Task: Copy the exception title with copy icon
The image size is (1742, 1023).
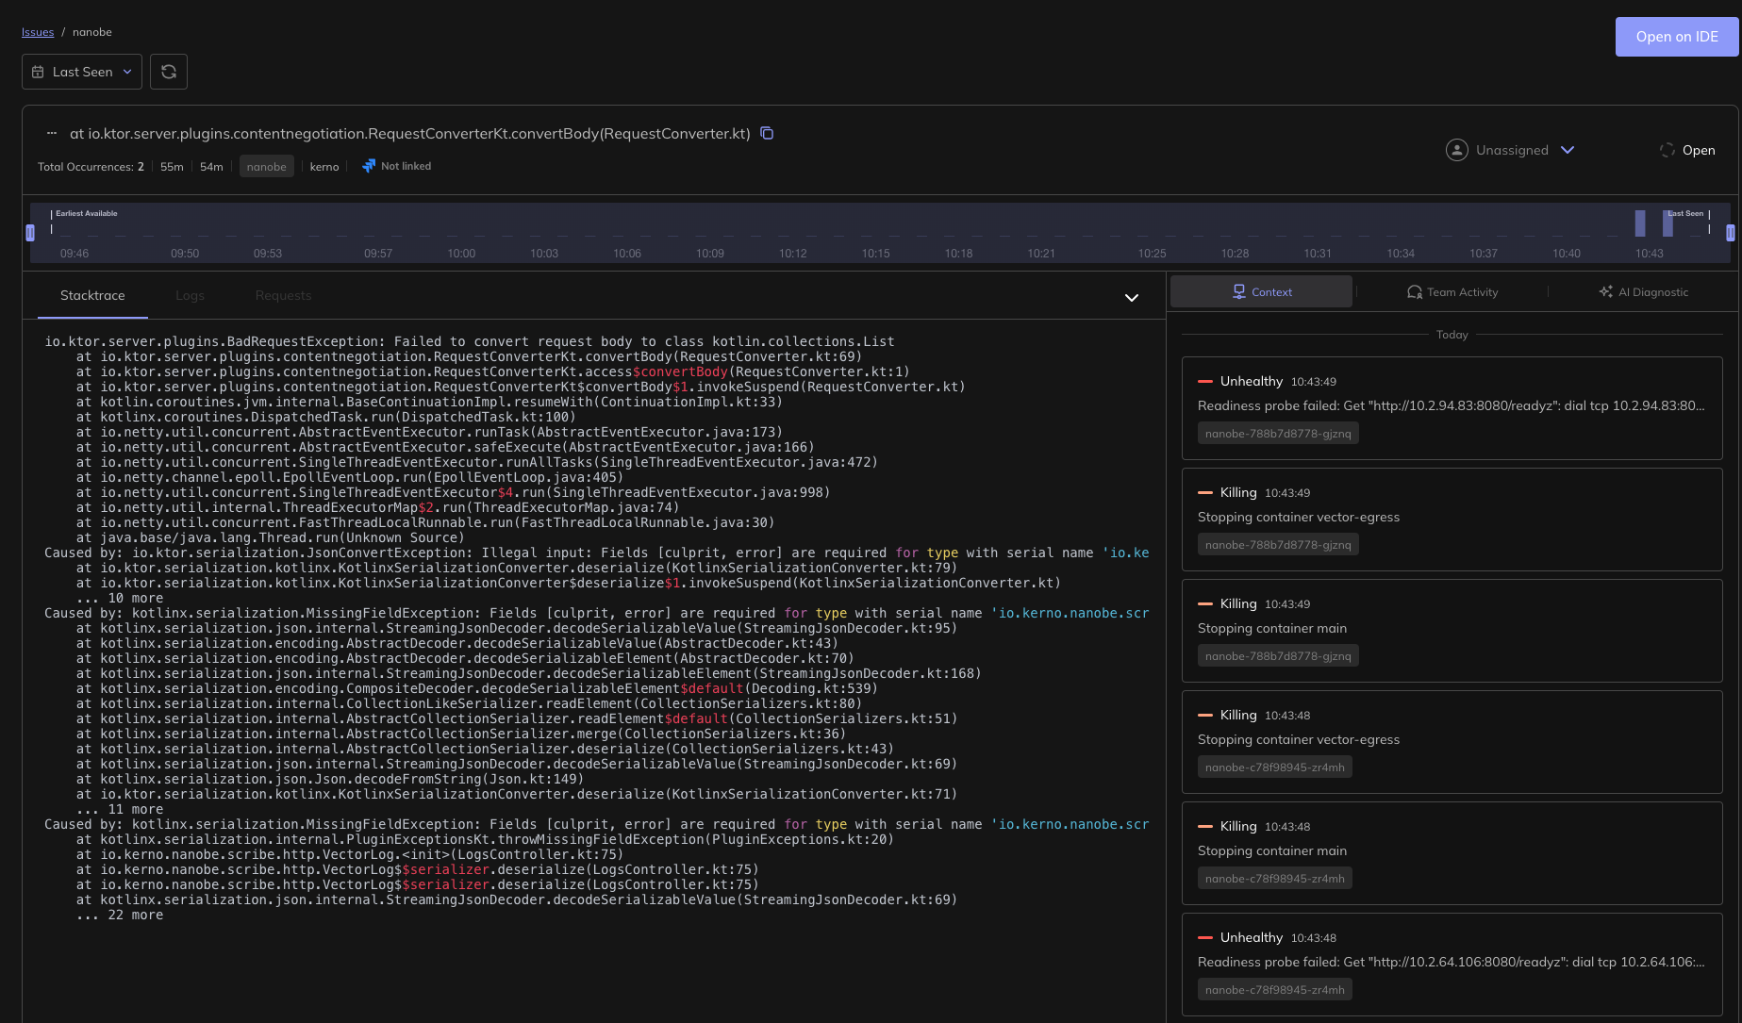Action: (767, 133)
